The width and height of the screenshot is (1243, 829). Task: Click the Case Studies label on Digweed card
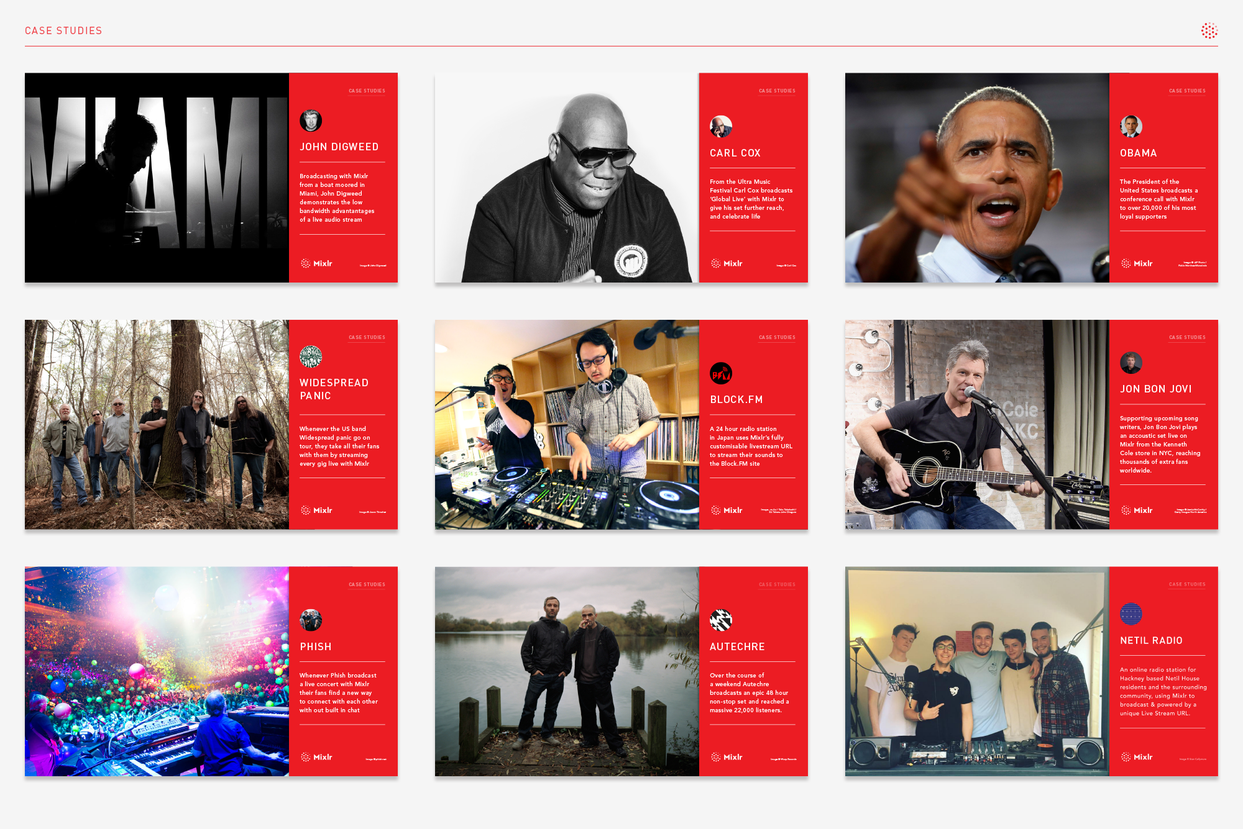367,91
